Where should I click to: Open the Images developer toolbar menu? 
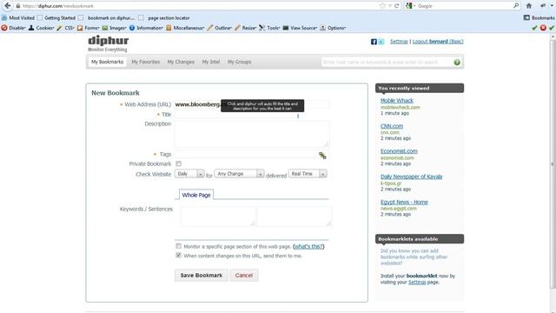[114, 28]
